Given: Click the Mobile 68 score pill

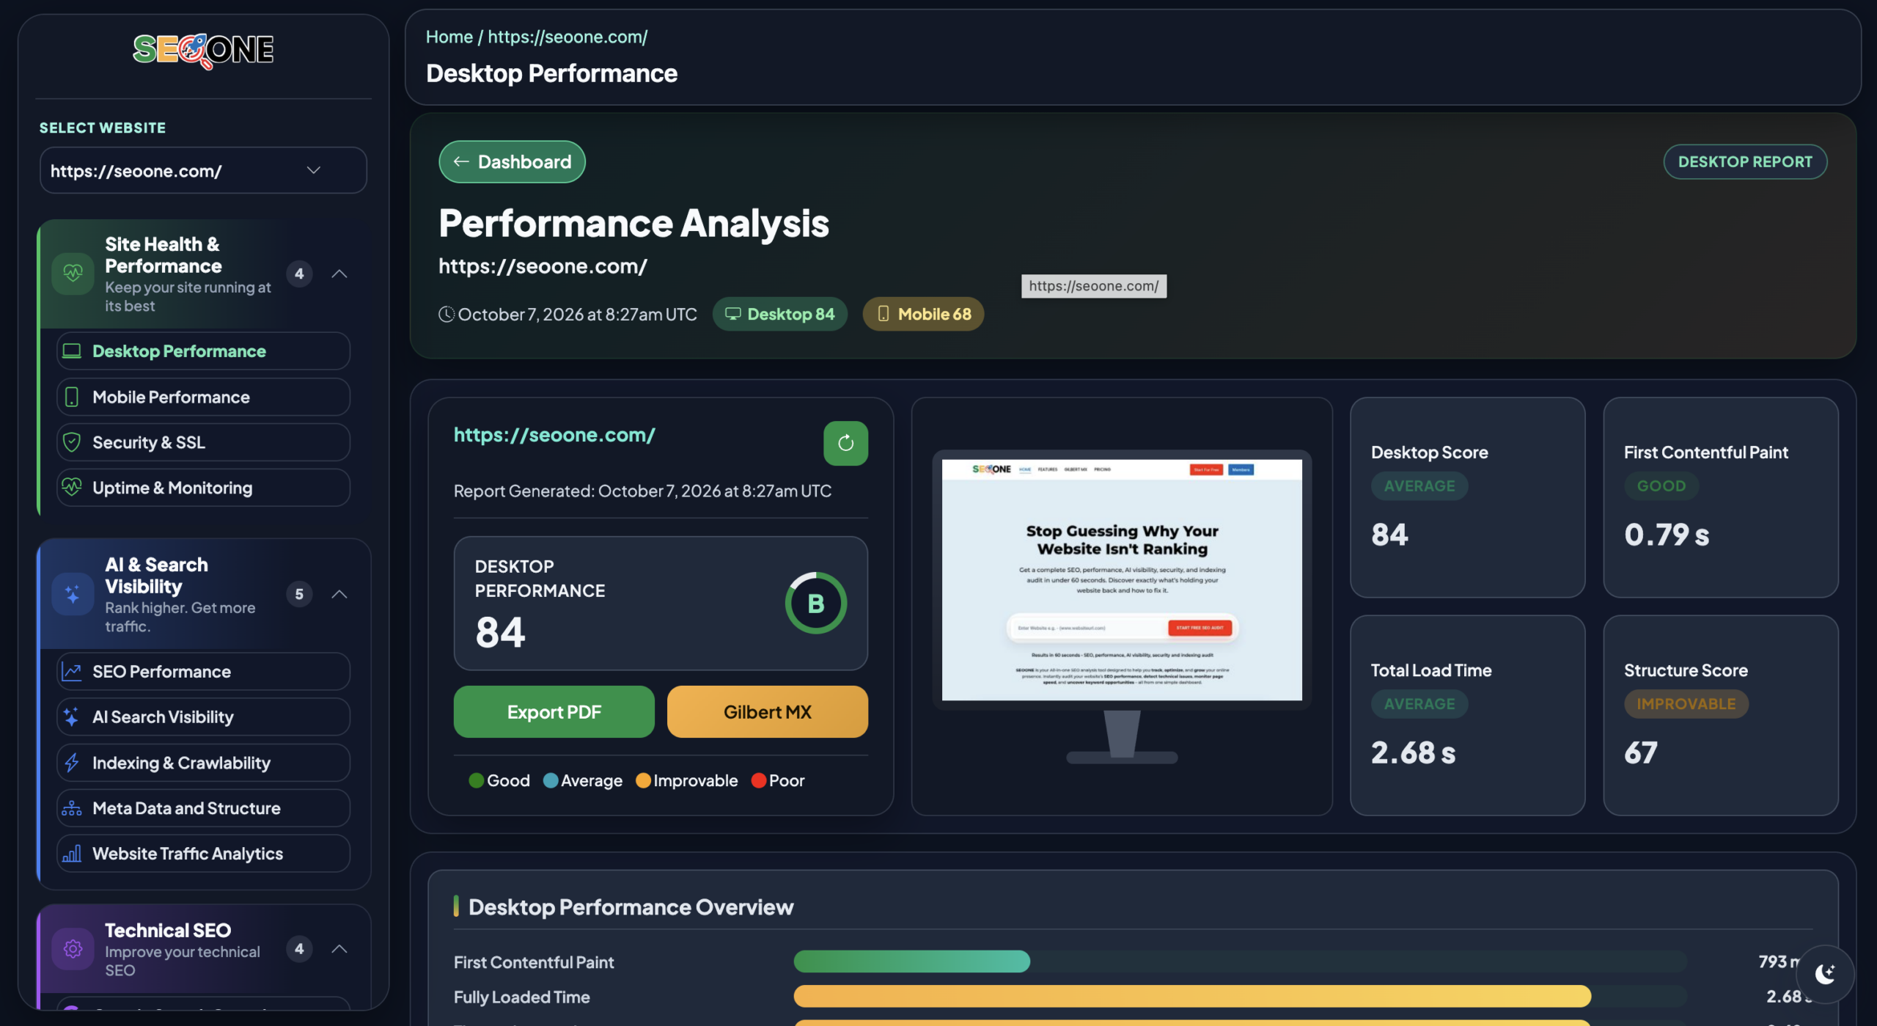Looking at the screenshot, I should tap(923, 314).
